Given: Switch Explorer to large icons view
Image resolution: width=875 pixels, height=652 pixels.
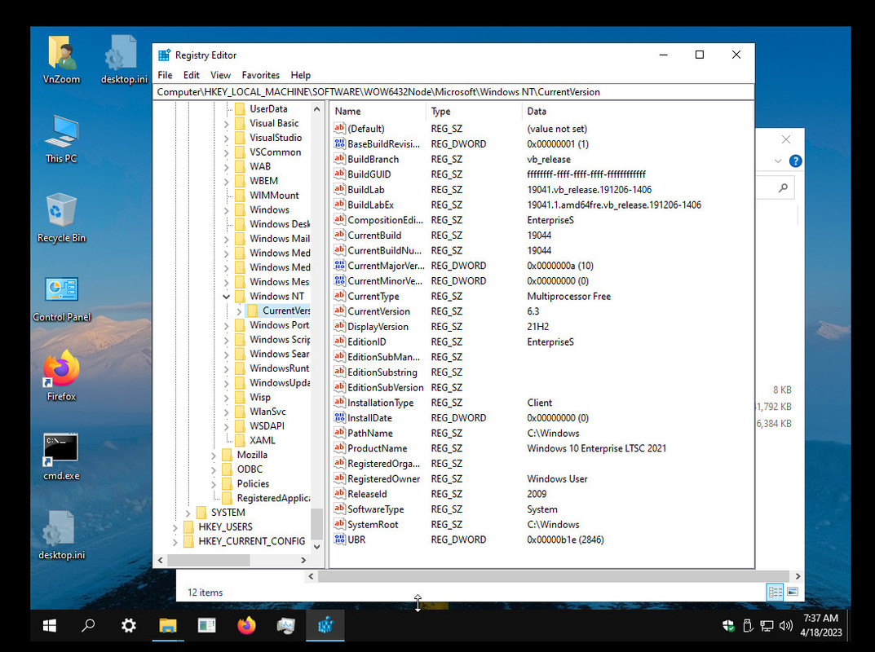Looking at the screenshot, I should click(793, 592).
